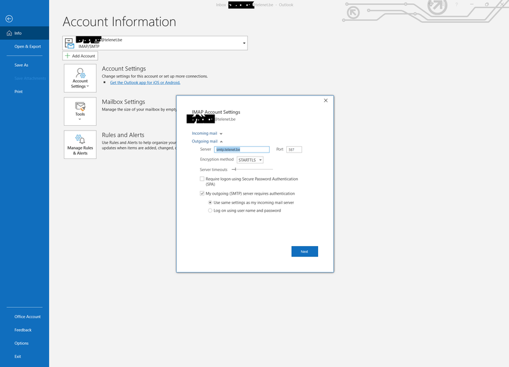
Task: Adjust the Server timeouts slider
Action: [x=234, y=169]
